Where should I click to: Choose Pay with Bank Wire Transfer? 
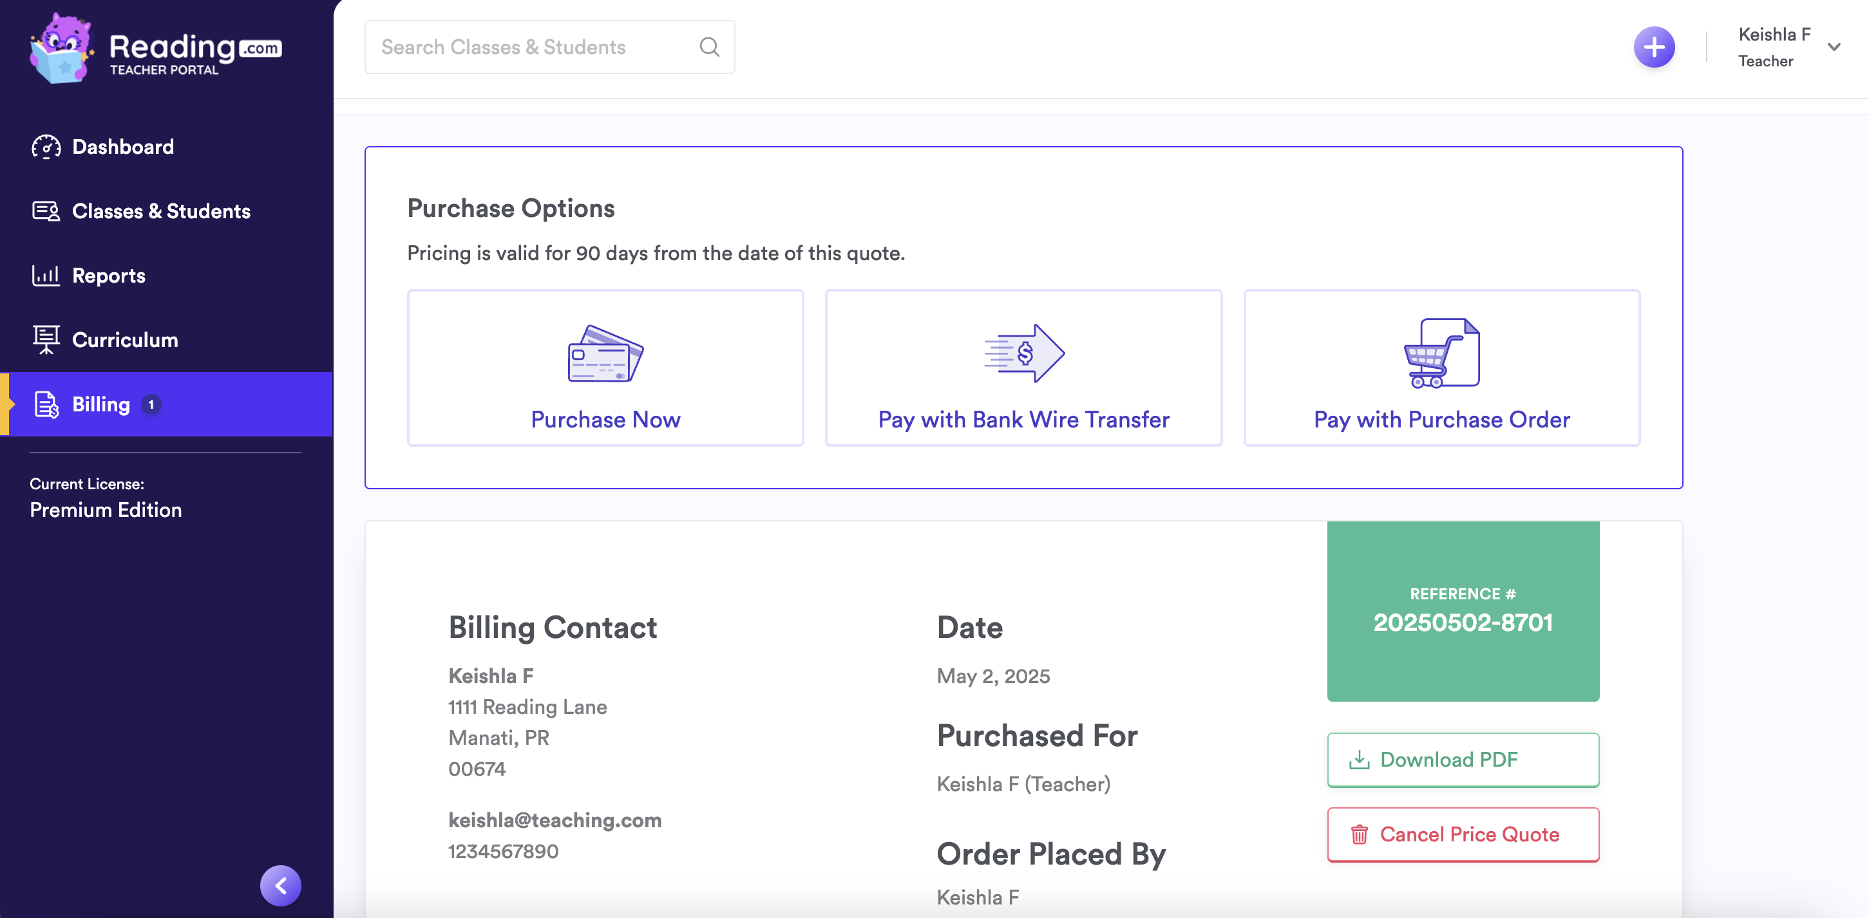(1023, 419)
